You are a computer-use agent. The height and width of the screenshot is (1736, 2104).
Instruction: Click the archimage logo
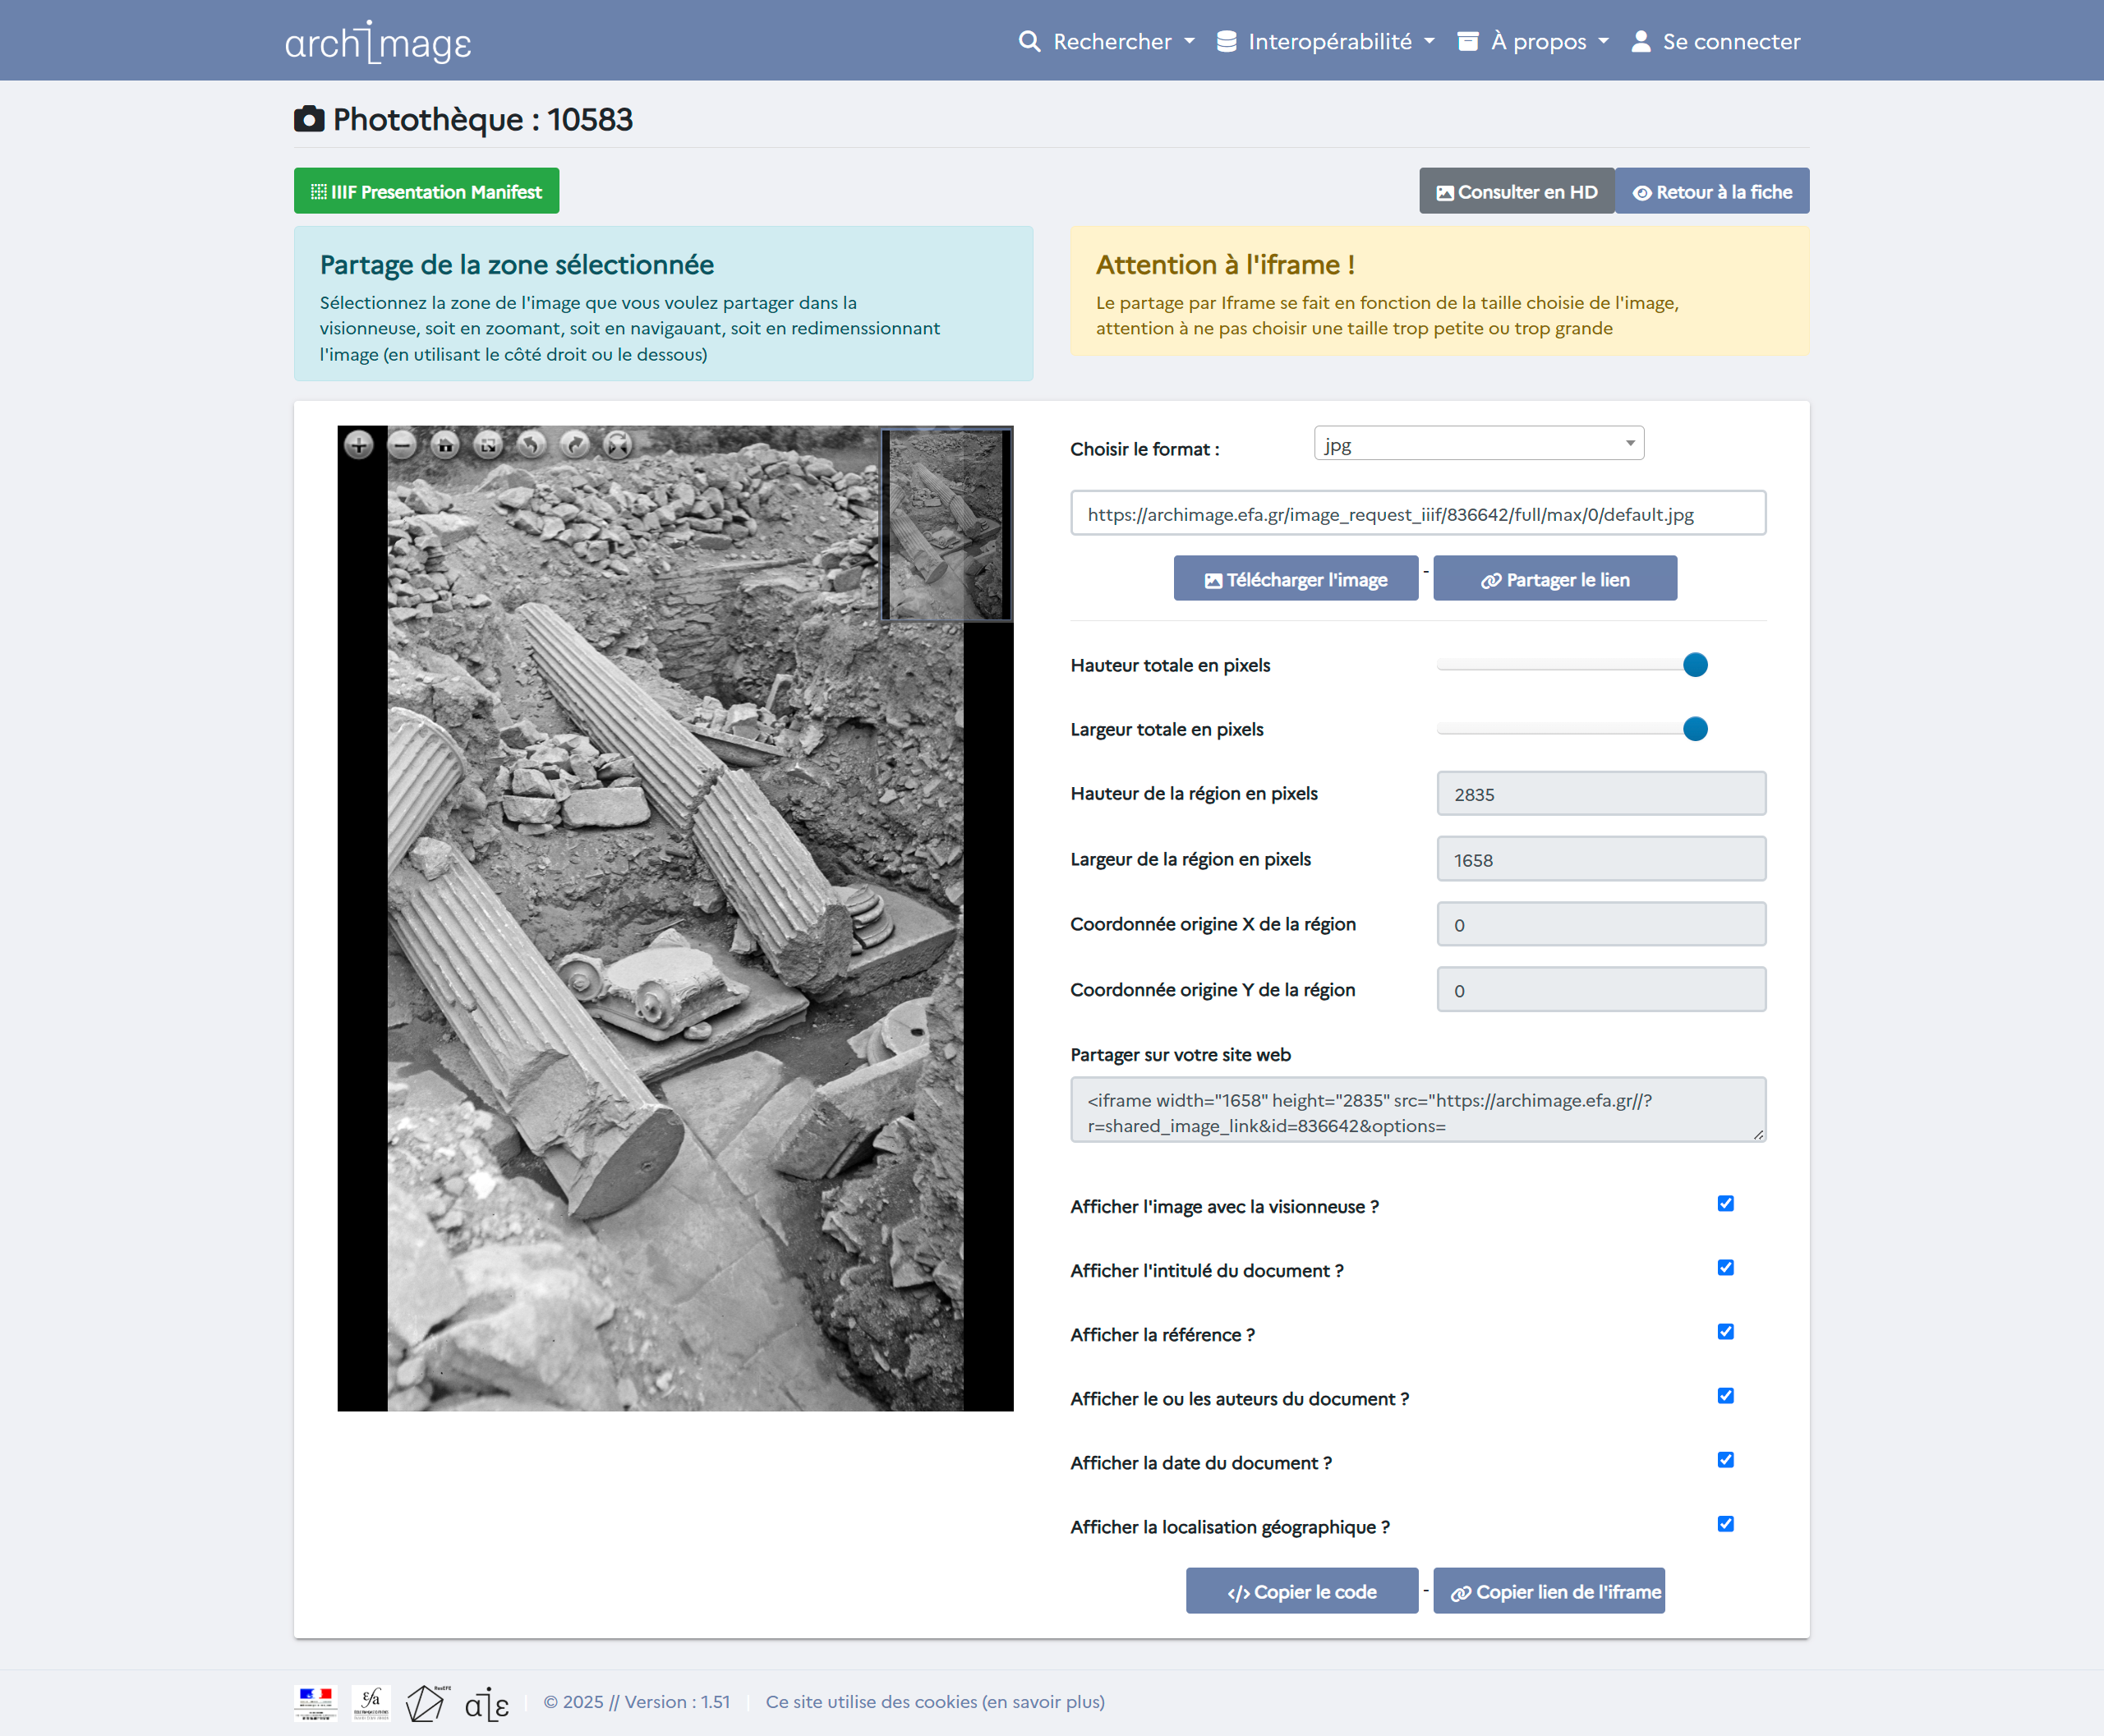coord(378,42)
